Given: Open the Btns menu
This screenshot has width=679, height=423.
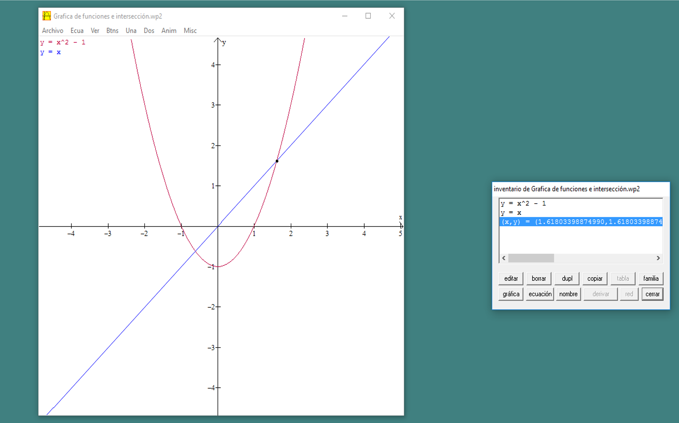Looking at the screenshot, I should tap(112, 30).
